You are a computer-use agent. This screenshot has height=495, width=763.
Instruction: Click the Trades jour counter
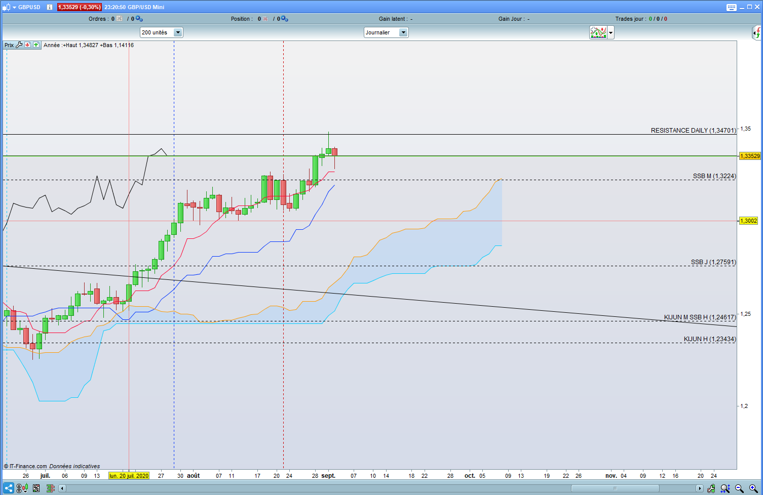click(x=641, y=19)
